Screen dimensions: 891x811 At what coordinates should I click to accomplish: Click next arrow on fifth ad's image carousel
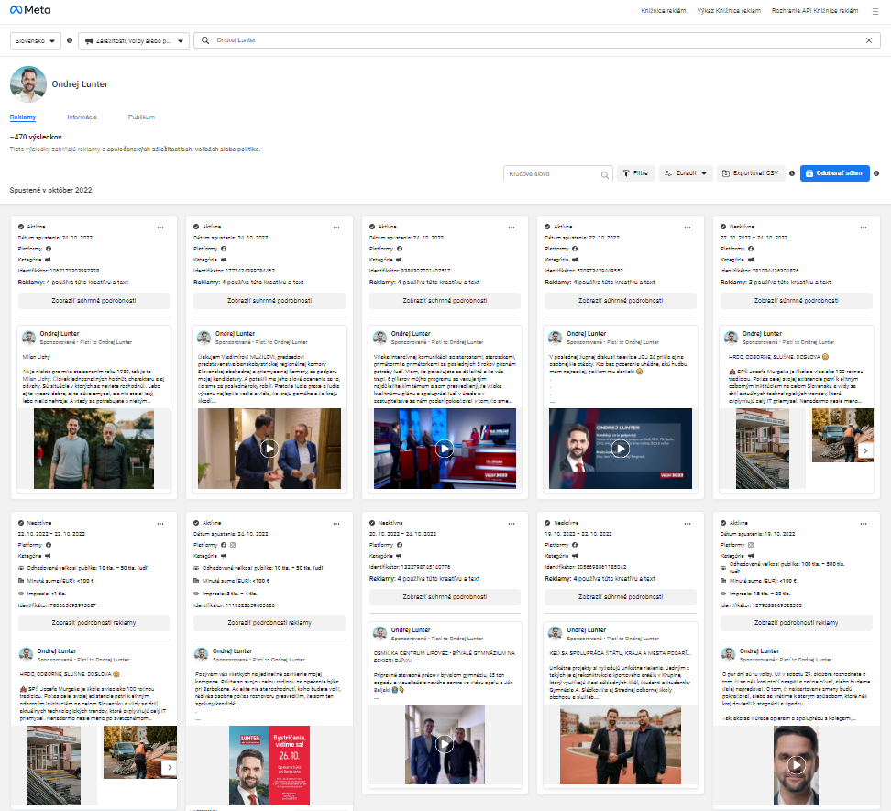[x=866, y=449]
